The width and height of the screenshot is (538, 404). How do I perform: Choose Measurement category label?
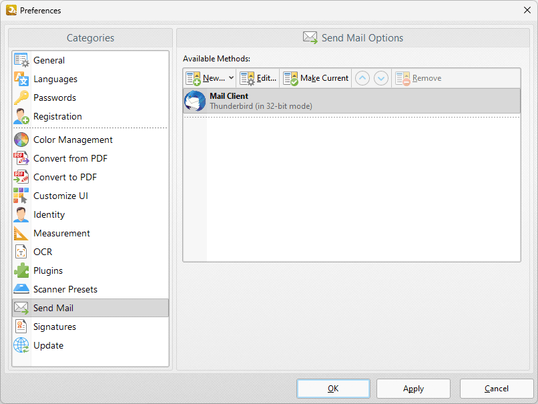click(x=62, y=233)
